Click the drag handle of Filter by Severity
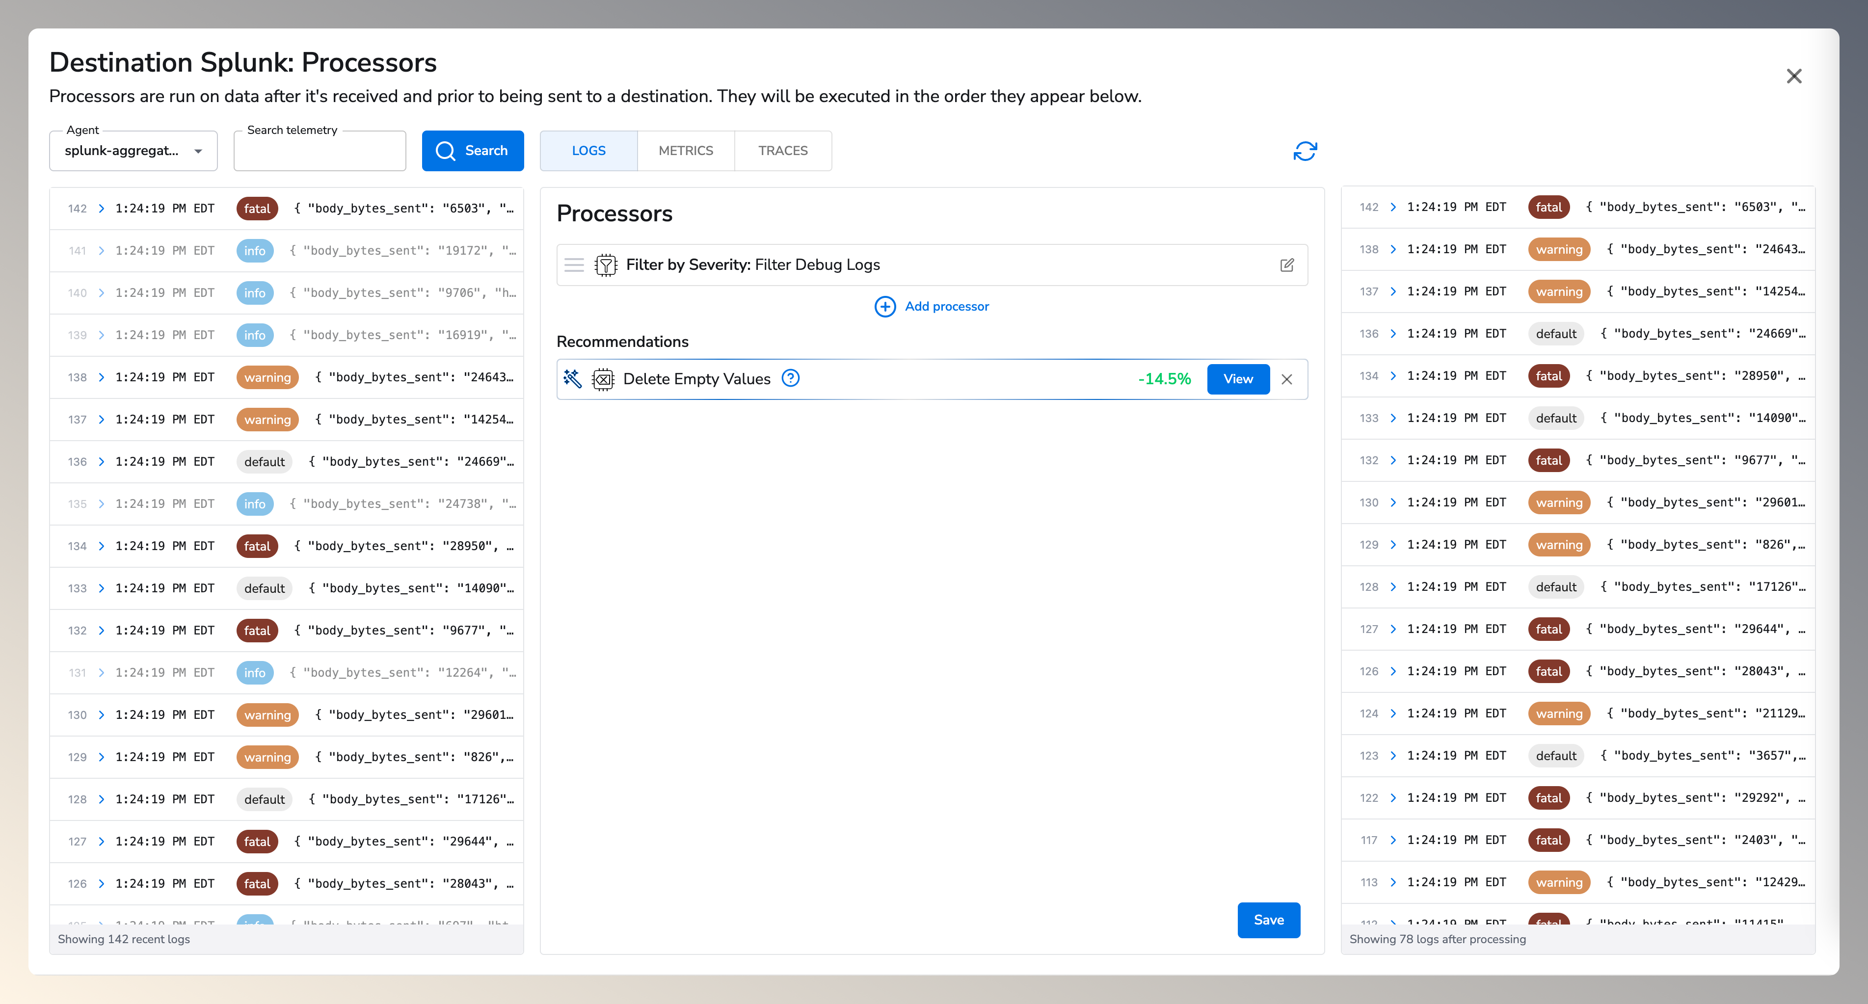Screen dimensions: 1868x1004 pyautogui.click(x=574, y=265)
